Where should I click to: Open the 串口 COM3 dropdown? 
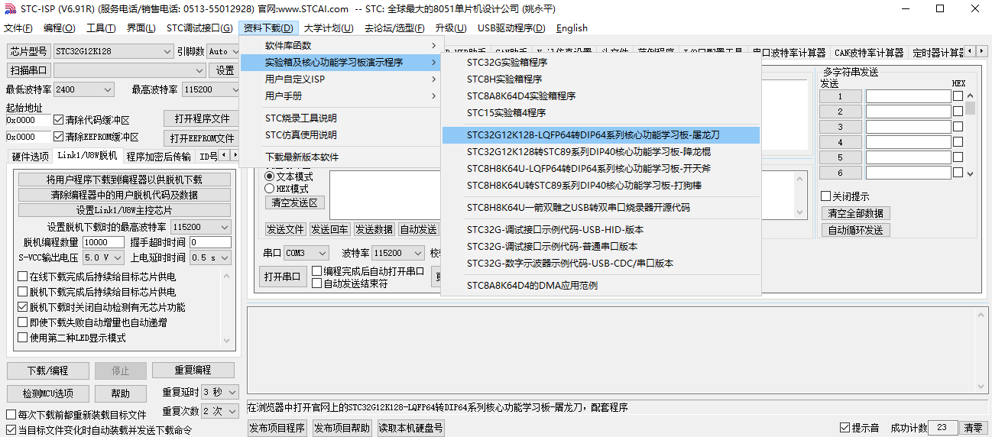click(x=306, y=253)
